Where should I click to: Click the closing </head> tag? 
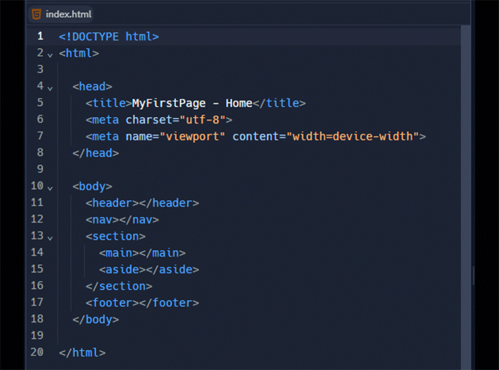95,153
